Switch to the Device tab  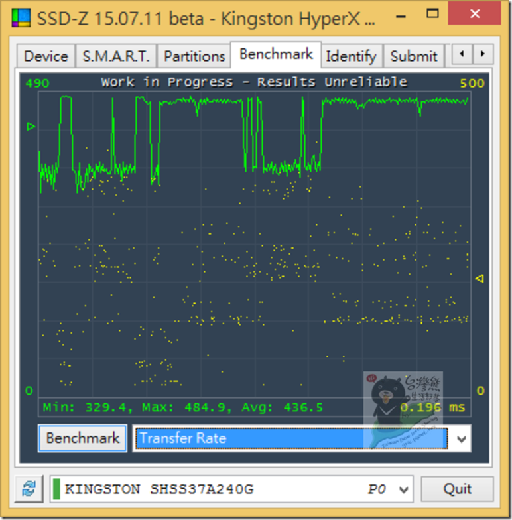46,56
